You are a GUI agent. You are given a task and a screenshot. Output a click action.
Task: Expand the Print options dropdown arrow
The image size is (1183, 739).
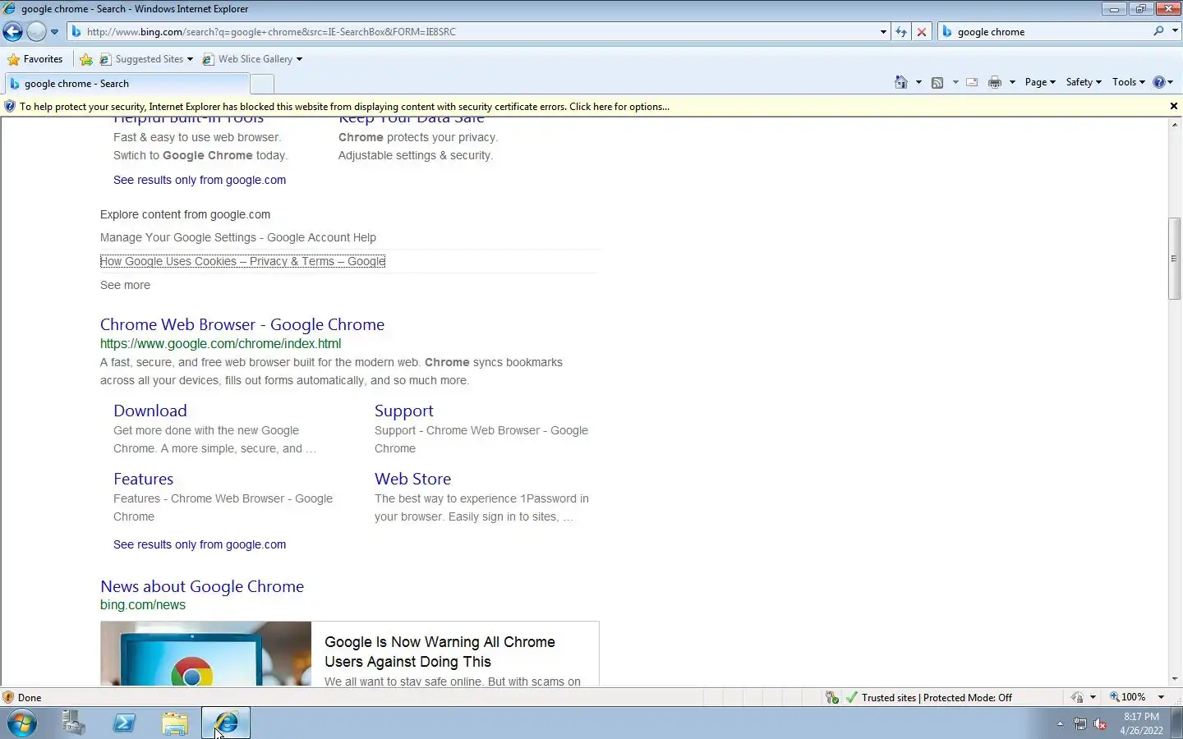1012,82
